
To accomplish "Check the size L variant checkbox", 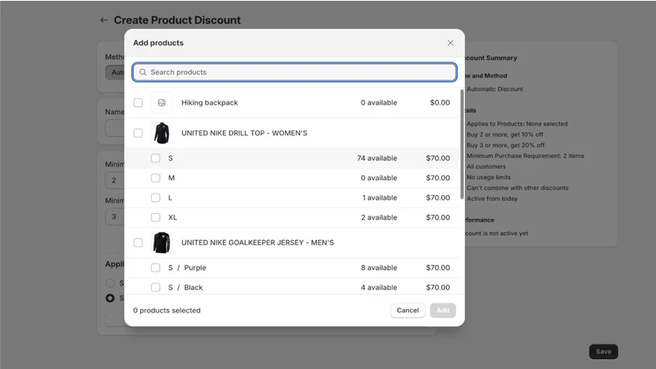I will (156, 198).
